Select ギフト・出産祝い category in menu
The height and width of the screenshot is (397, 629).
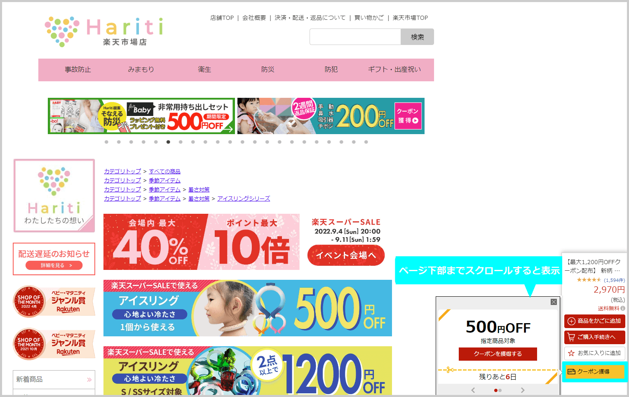pyautogui.click(x=394, y=70)
